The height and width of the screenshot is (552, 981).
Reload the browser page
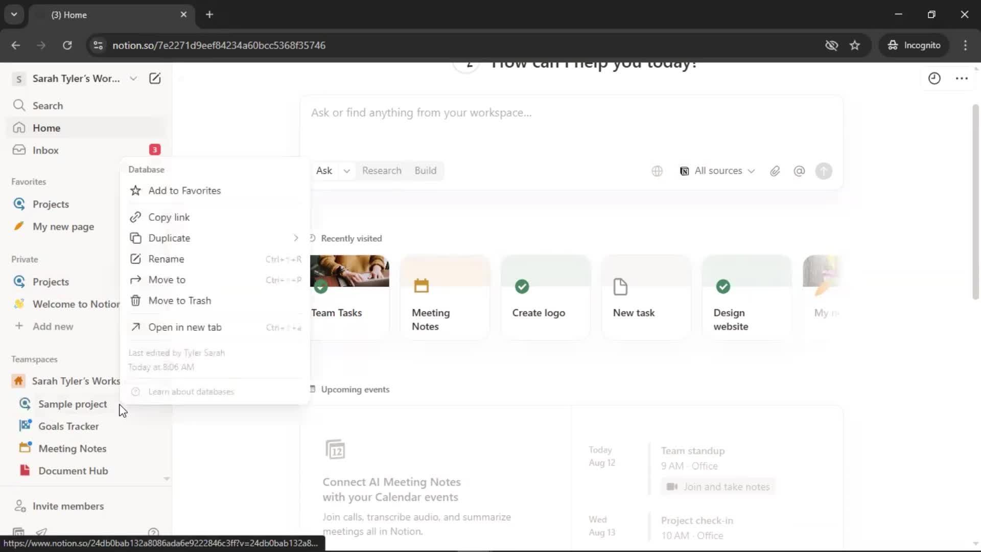coord(67,45)
